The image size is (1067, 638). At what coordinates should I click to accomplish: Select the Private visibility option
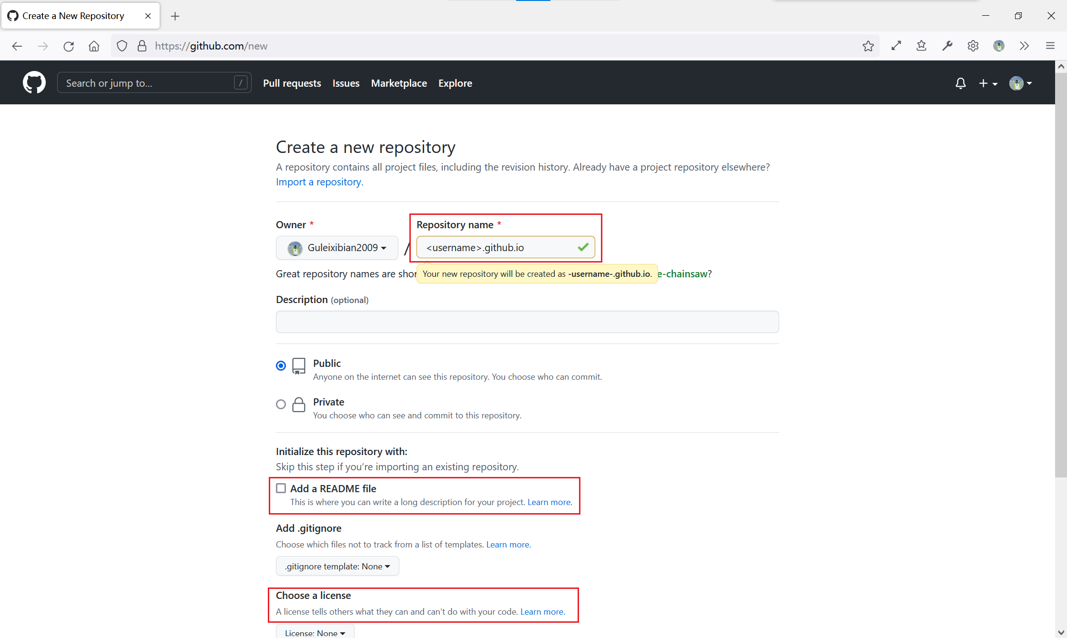(281, 404)
